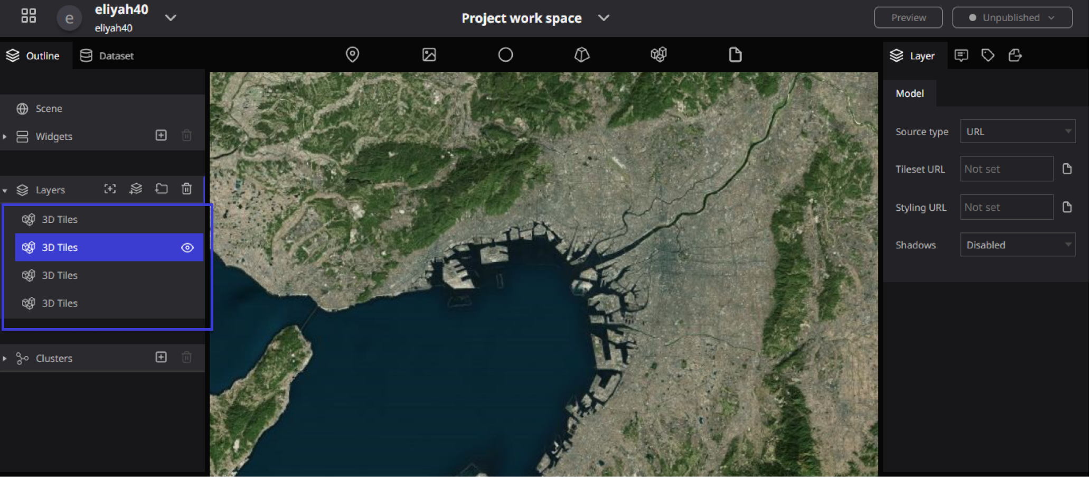Select the third 3D Tiles layer
The width and height of the screenshot is (1092, 477).
pyautogui.click(x=109, y=275)
